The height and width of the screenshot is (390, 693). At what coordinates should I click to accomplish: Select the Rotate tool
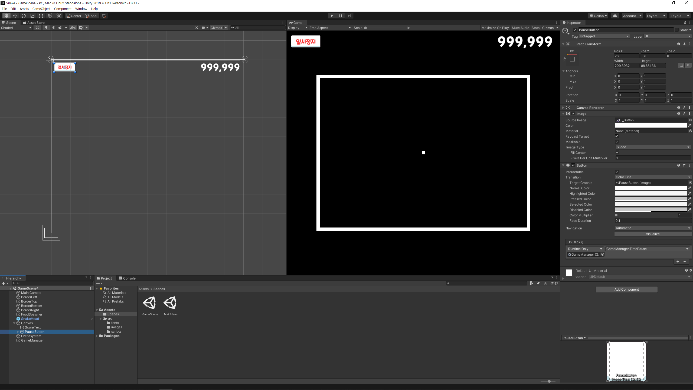(24, 16)
